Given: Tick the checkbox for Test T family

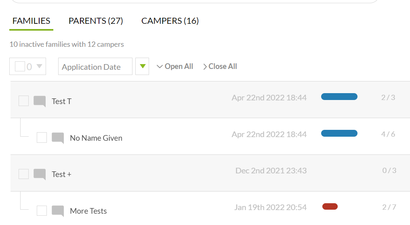Looking at the screenshot, I should pos(23,101).
